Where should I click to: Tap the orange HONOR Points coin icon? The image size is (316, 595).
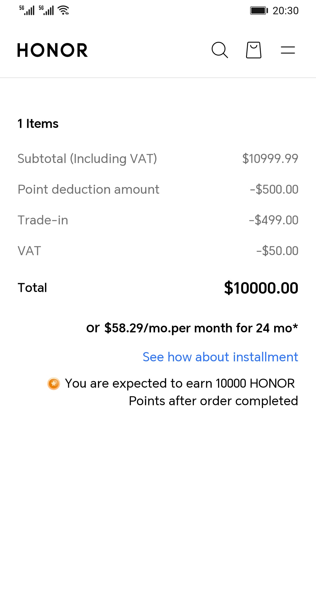tap(54, 384)
